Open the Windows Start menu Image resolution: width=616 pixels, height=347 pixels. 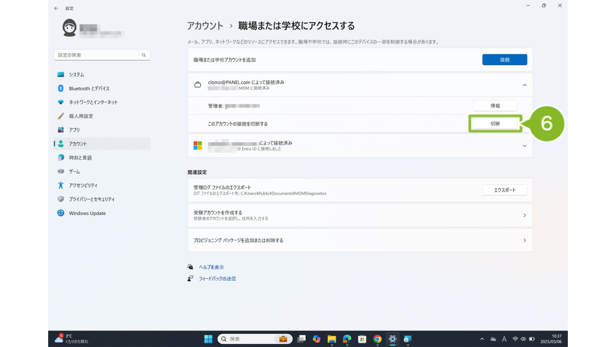click(x=208, y=339)
